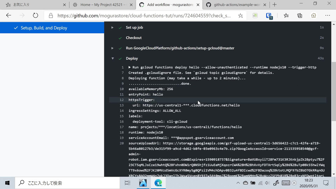Switch to the お気に入り tab

pyautogui.click(x=34, y=5)
